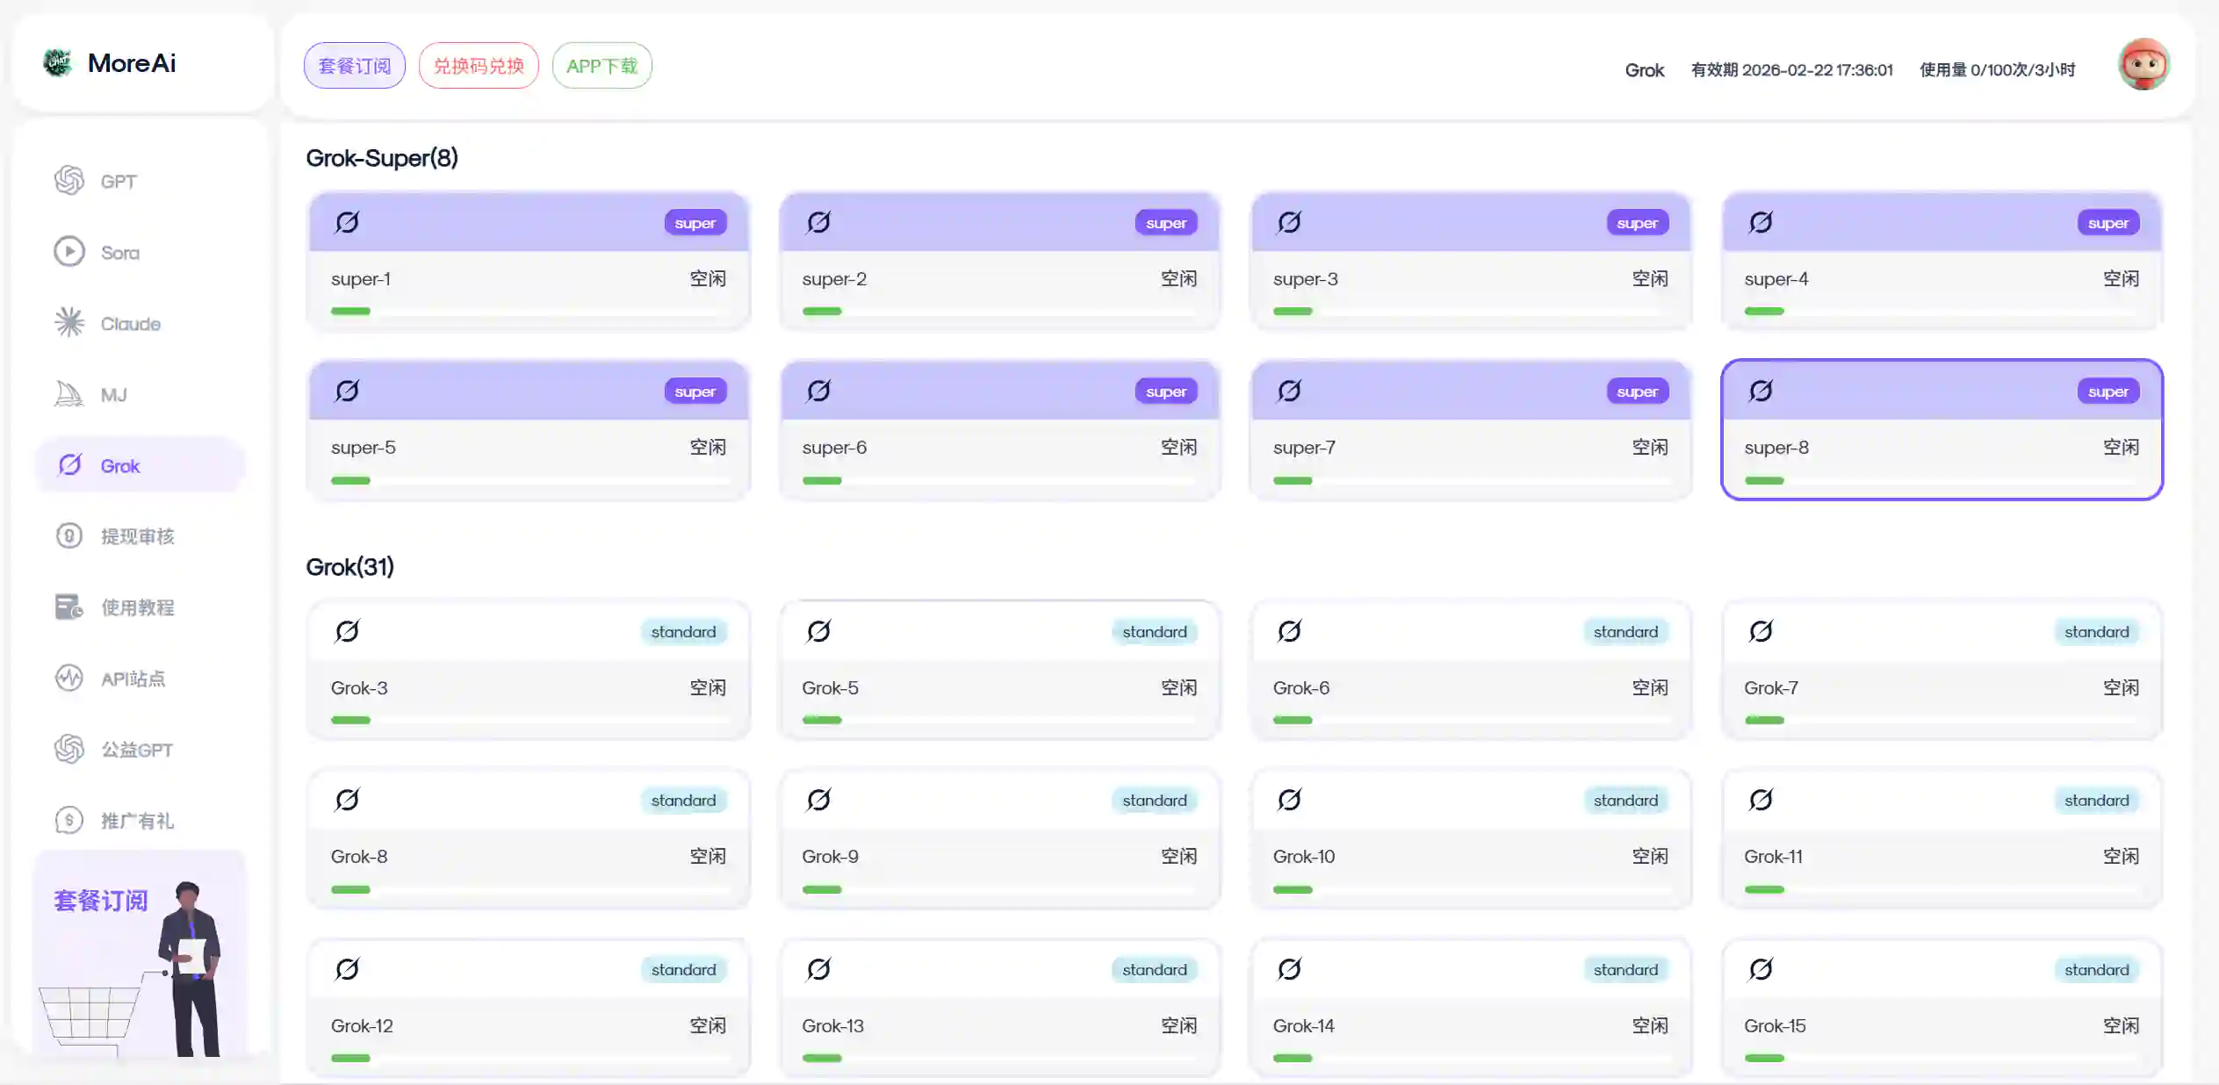The image size is (2219, 1085).
Task: Click the GPT sidebar icon
Action: tap(69, 181)
